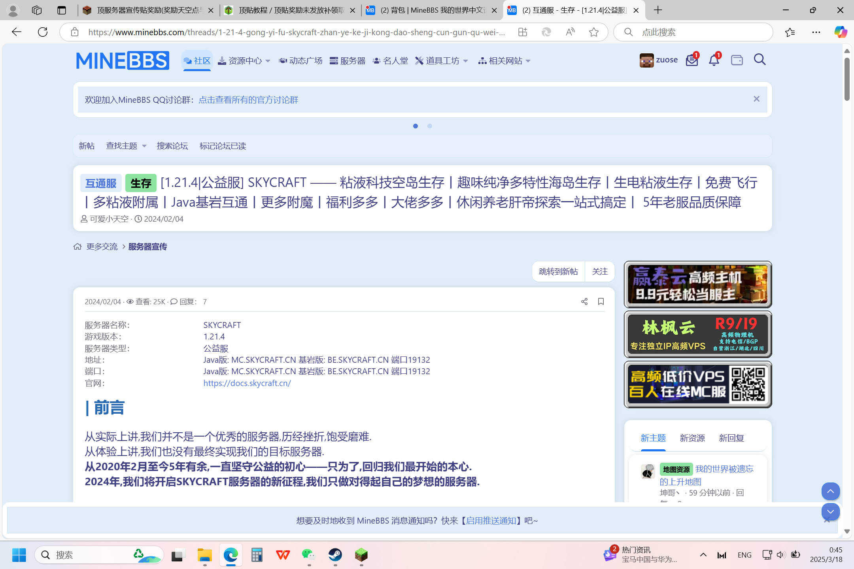Click 点击查看所有的官方讨论群 link
Image resolution: width=854 pixels, height=569 pixels.
pyautogui.click(x=248, y=100)
